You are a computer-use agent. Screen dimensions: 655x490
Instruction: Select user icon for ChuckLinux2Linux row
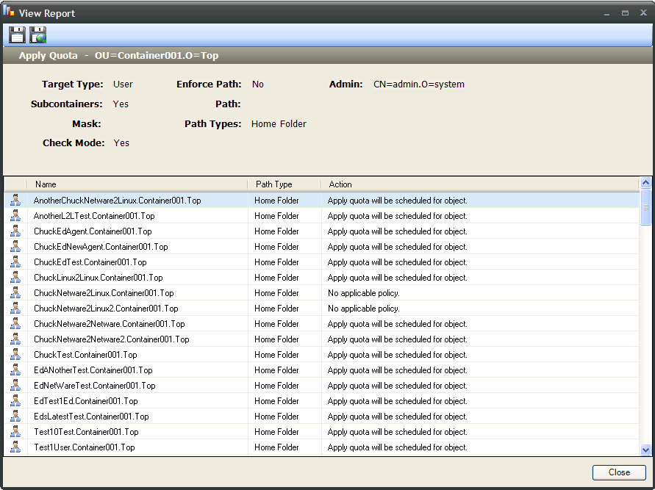(x=15, y=278)
